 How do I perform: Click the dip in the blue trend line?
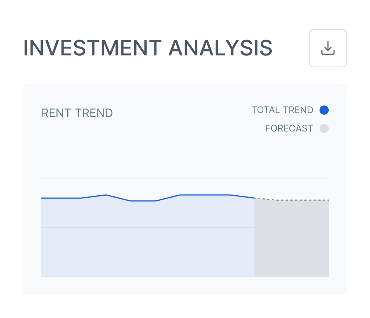(143, 201)
